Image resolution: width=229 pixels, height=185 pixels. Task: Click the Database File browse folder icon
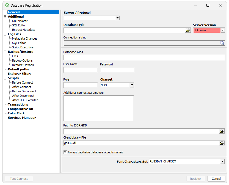[188, 30]
